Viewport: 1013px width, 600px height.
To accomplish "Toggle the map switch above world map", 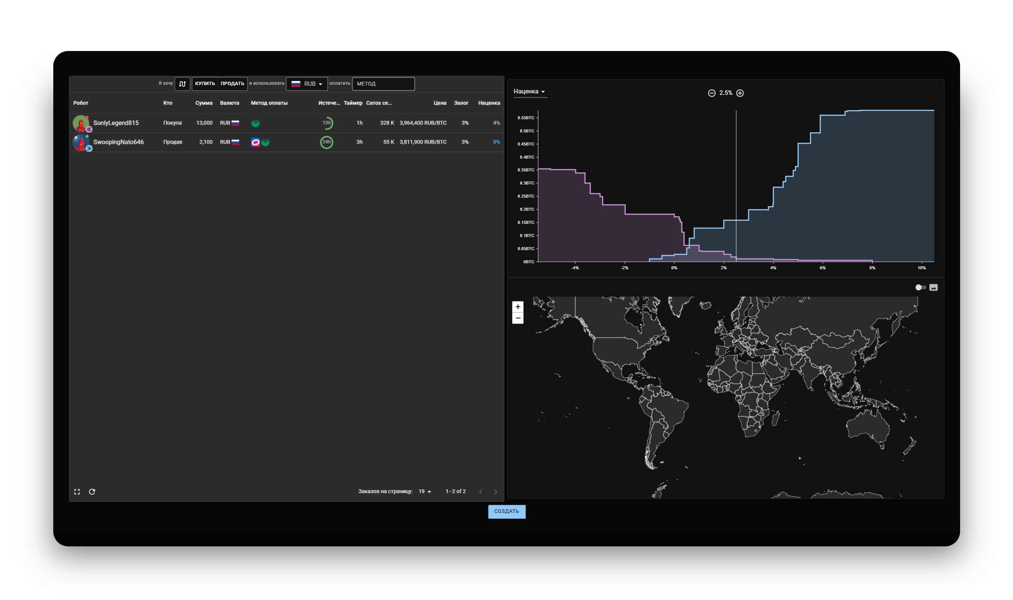I will tap(920, 288).
